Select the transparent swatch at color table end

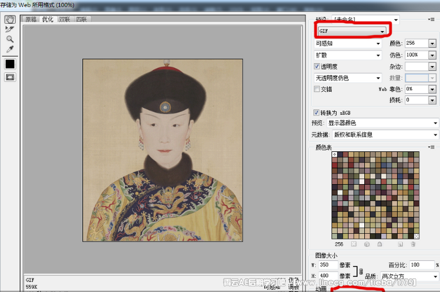(x=417, y=236)
